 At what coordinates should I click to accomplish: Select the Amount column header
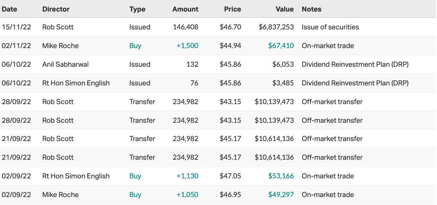(x=185, y=9)
